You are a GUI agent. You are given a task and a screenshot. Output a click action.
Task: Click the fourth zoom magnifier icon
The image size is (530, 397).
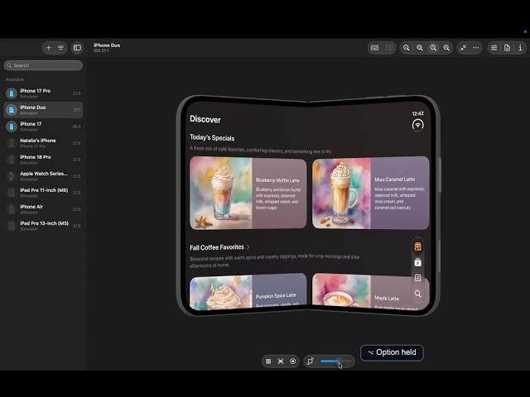446,48
